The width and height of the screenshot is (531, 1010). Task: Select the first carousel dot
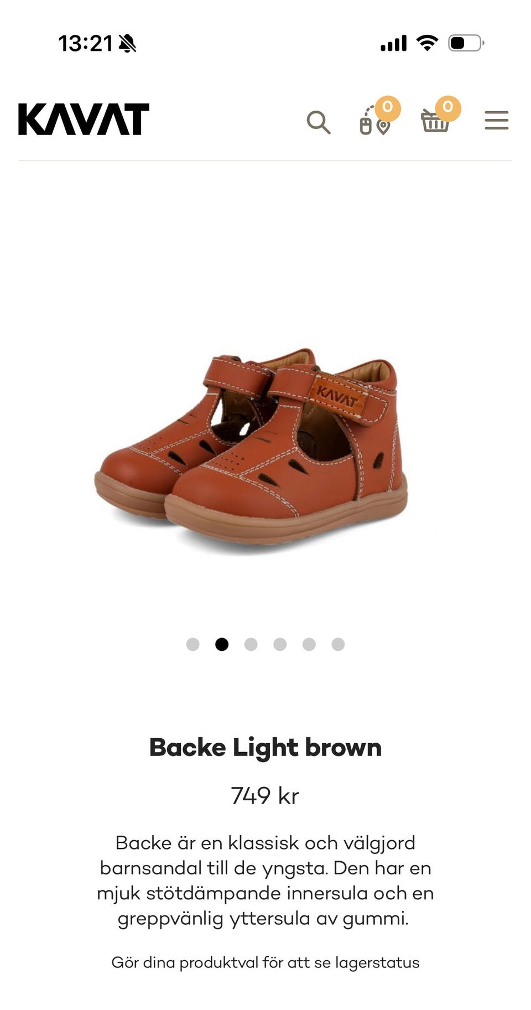pyautogui.click(x=192, y=644)
